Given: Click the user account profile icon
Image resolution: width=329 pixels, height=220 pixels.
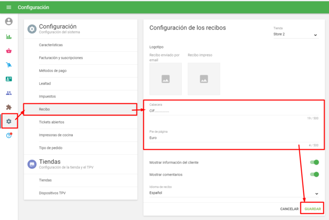Looking at the screenshot, I should [x=9, y=22].
